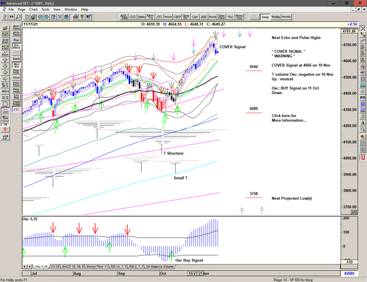Click the 'Click here for More Information' link

click(x=289, y=118)
